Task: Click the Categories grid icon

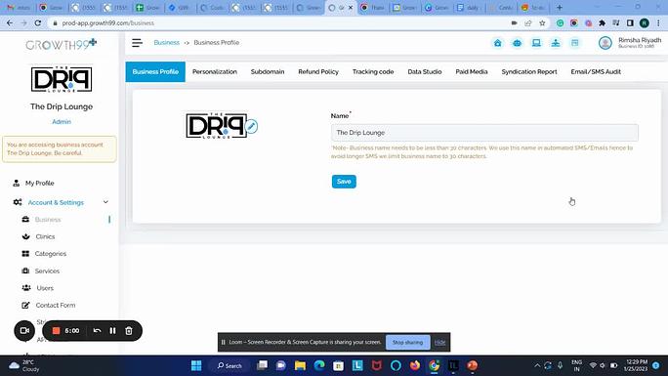Action: coord(25,253)
